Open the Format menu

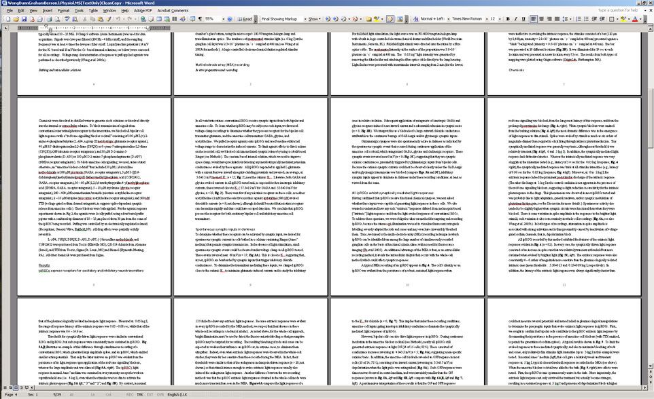[x=63, y=11]
